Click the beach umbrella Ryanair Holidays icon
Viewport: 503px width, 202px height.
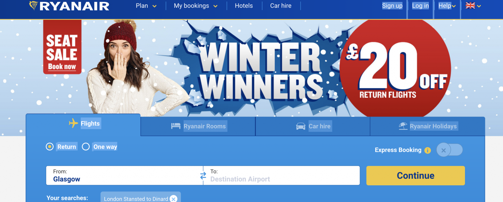click(x=403, y=126)
